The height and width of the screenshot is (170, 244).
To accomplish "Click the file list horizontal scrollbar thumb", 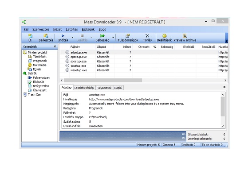I will click(x=103, y=81).
